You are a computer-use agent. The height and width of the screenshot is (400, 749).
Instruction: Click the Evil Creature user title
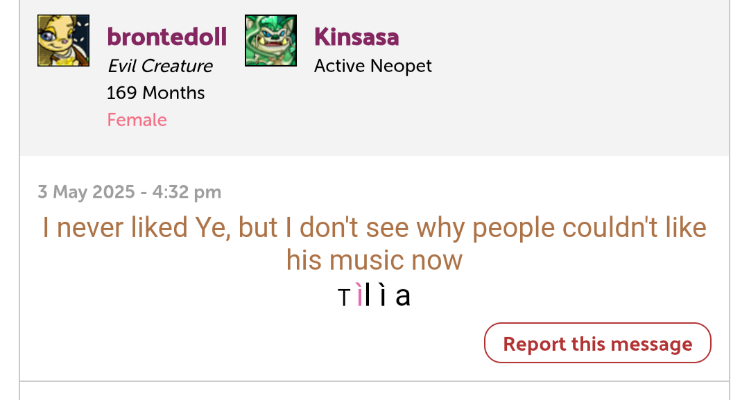(x=160, y=66)
